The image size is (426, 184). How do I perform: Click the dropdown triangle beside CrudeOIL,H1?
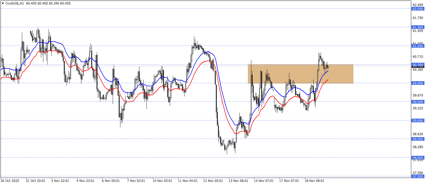pyautogui.click(x=3, y=3)
